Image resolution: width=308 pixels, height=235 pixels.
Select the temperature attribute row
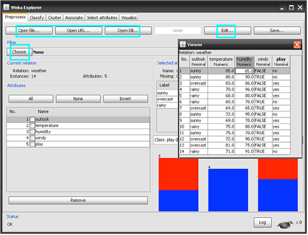(78, 125)
